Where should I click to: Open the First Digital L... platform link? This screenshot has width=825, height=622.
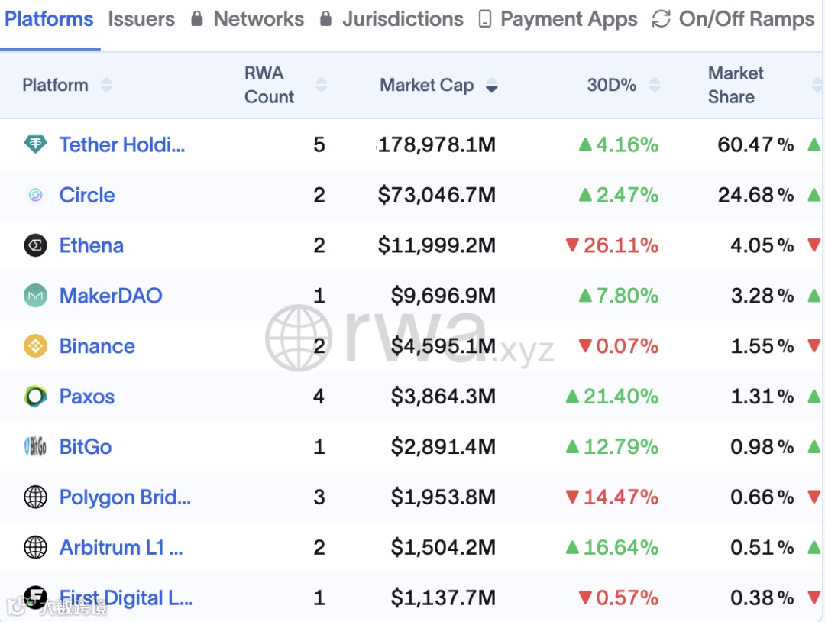tap(126, 598)
